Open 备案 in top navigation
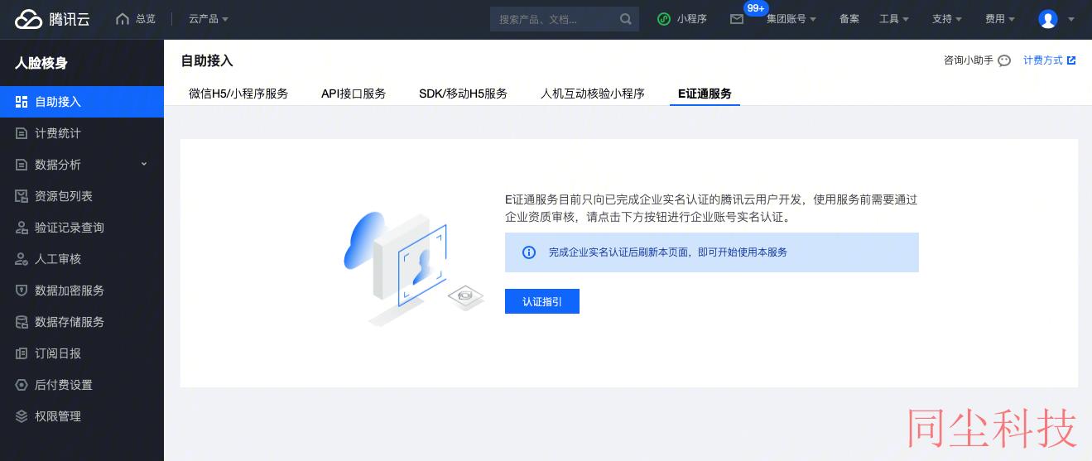Image resolution: width=1092 pixels, height=461 pixels. coord(849,19)
